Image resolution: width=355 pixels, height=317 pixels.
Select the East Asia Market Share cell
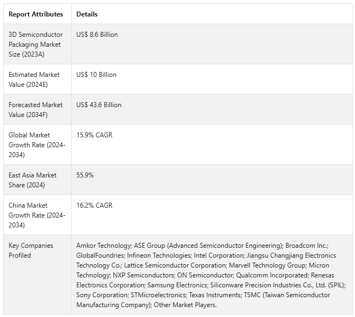point(37,180)
